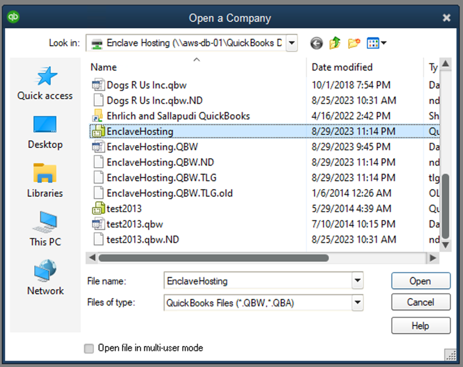Click the 7/10/2014 10:15 PM date cell
The width and height of the screenshot is (463, 367).
354,224
